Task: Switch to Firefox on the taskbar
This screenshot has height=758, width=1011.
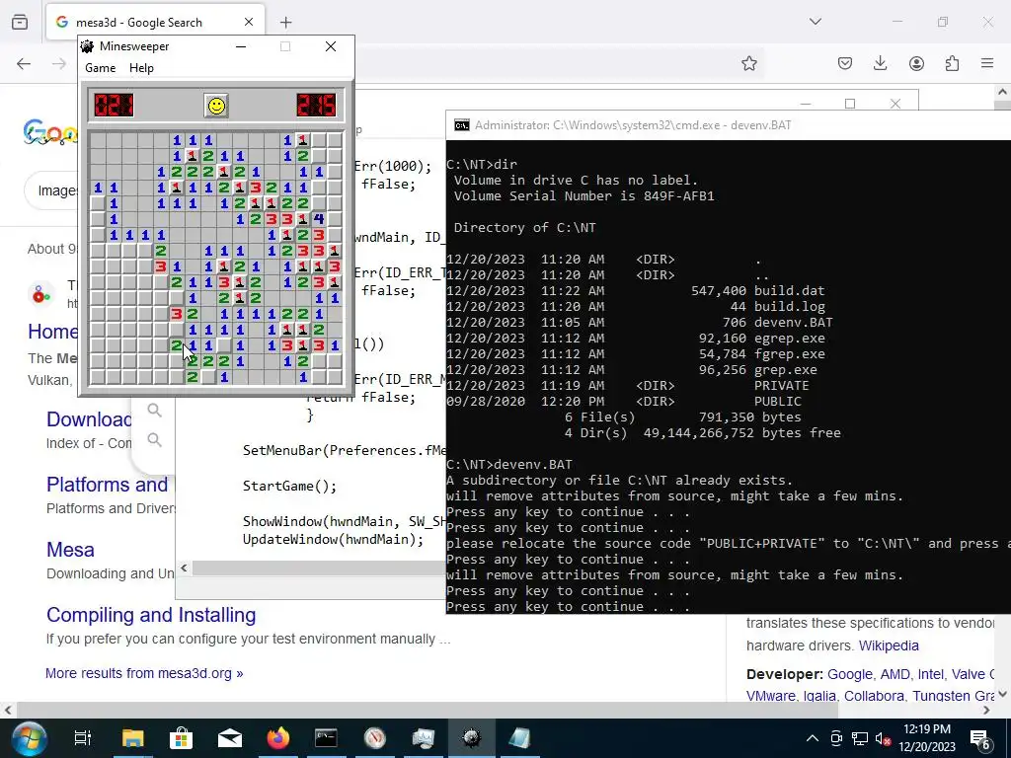Action: [x=277, y=738]
